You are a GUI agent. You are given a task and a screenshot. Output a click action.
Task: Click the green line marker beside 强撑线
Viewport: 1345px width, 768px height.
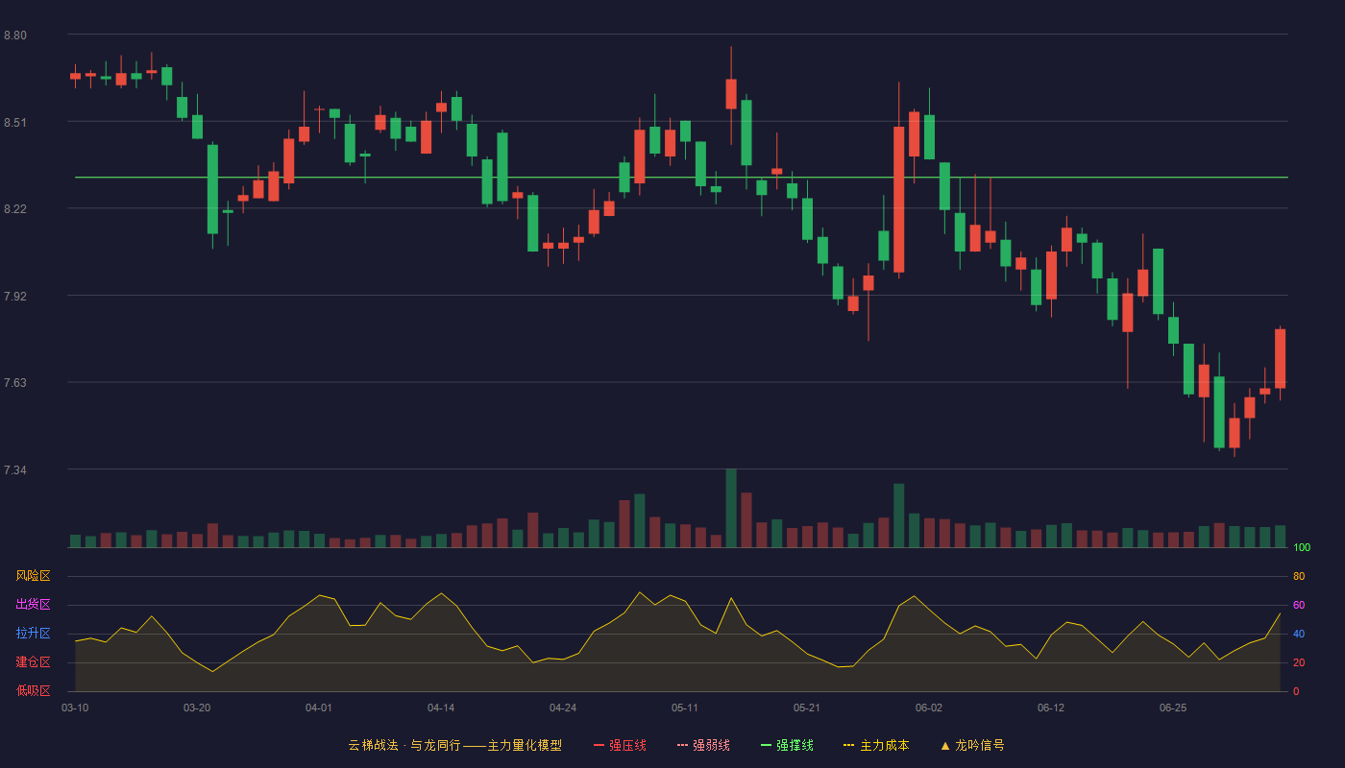click(x=767, y=745)
